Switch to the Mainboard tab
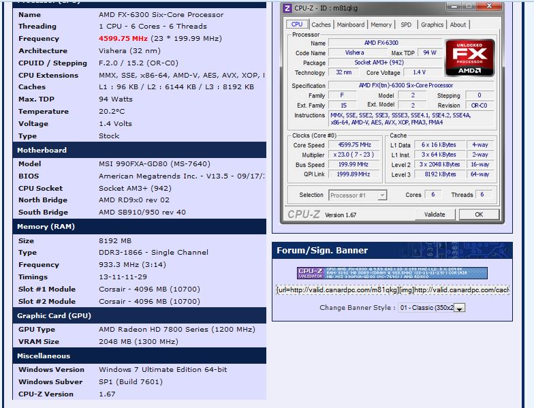534x408 pixels. pos(350,25)
